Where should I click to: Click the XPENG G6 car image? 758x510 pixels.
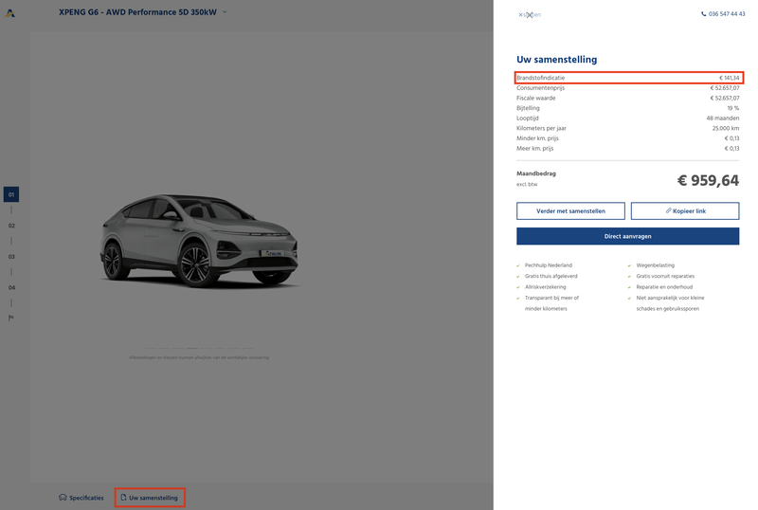click(x=199, y=241)
